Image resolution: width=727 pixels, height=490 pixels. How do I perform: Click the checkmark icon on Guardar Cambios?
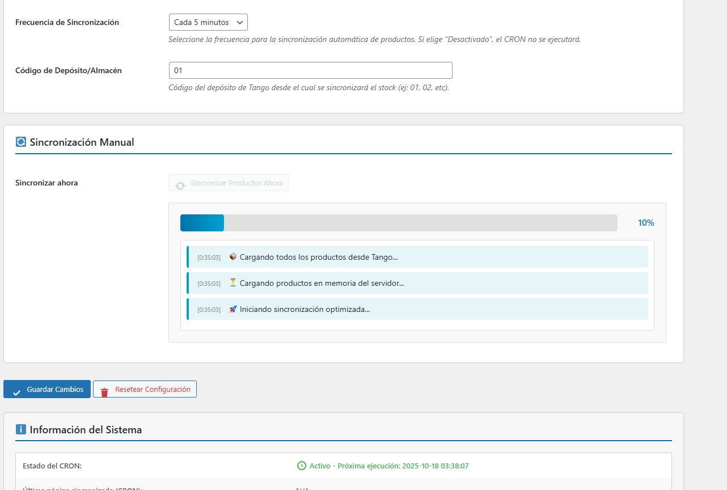click(16, 391)
